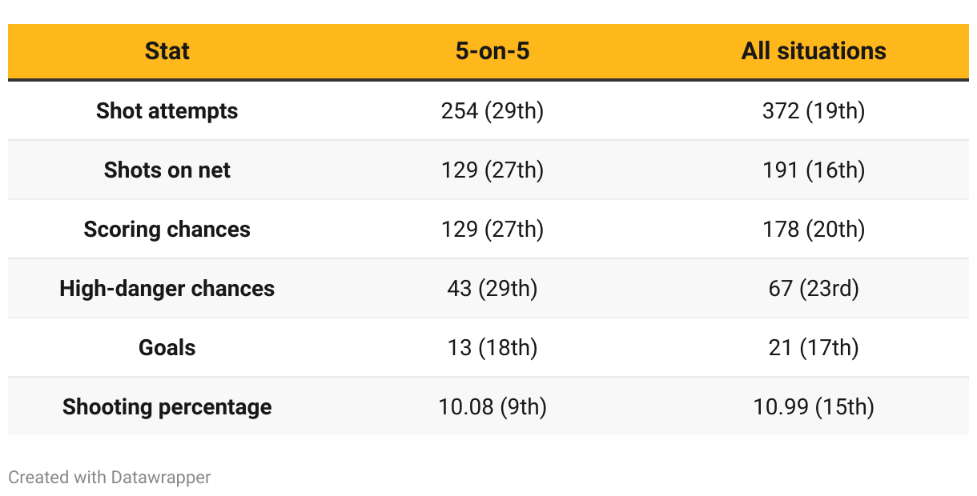The width and height of the screenshot is (977, 496).
Task: Select the 10.99 (15th) cell
Action: [x=814, y=406]
